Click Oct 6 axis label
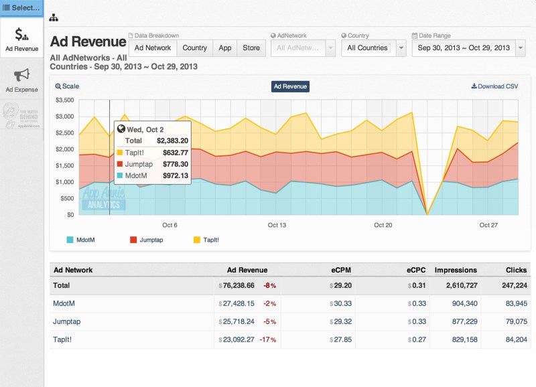This screenshot has width=536, height=387. click(170, 225)
